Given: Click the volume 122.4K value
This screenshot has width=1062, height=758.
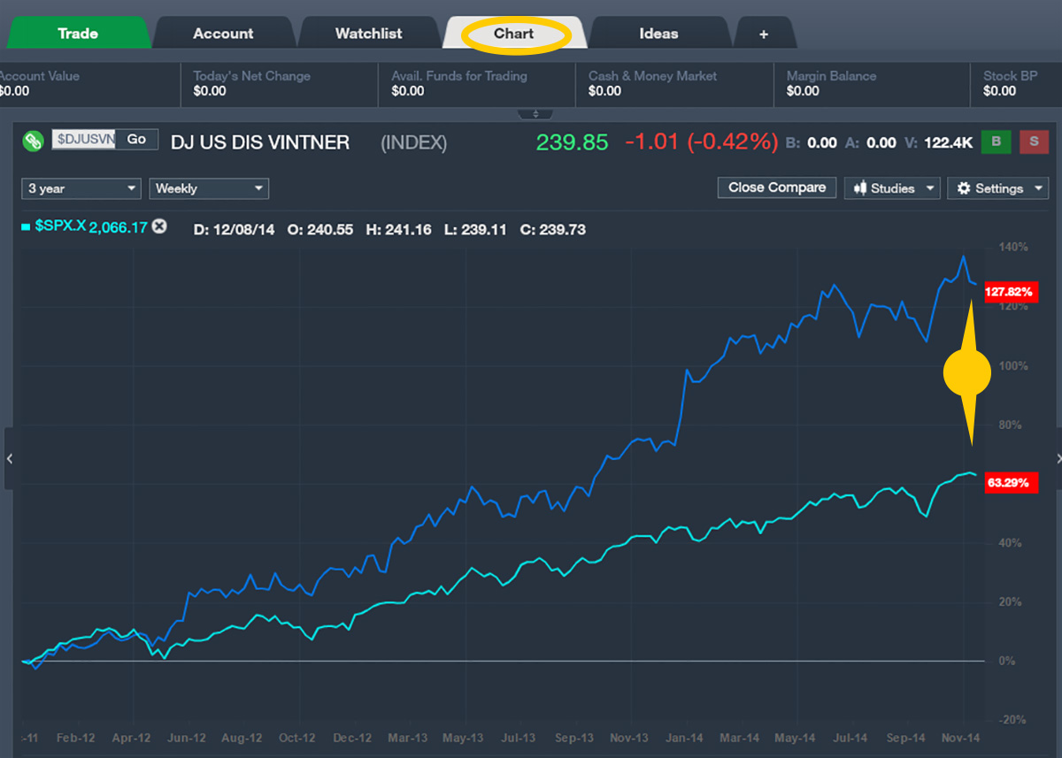Looking at the screenshot, I should point(948,142).
